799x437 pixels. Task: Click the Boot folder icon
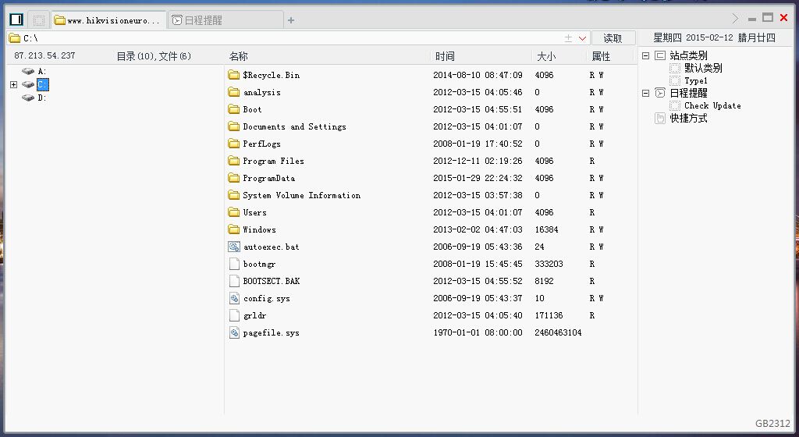click(234, 109)
